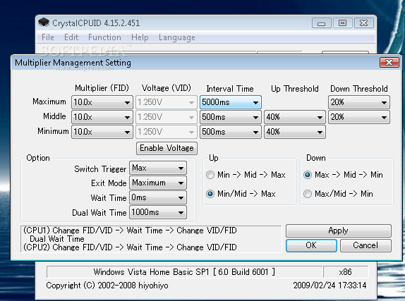Open the File menu
405x301 pixels.
(x=48, y=37)
